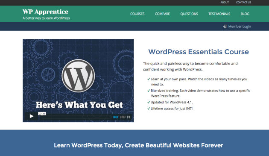Image resolution: width=269 pixels, height=156 pixels.
Task: Click the WordPress Essentials Course heading
Action: click(199, 52)
